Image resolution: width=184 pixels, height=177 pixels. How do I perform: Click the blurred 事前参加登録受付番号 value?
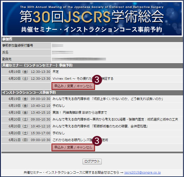58,45
